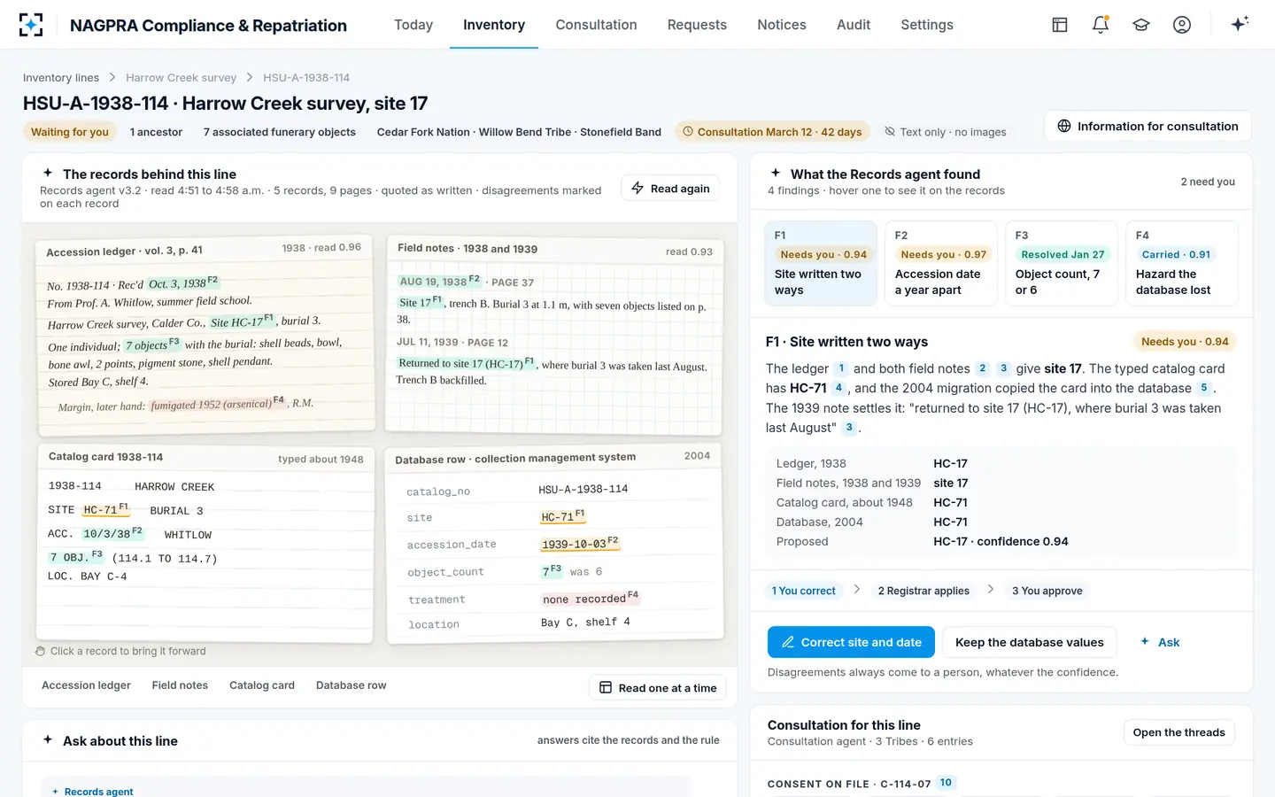This screenshot has height=797, width=1275.
Task: Click the Waiting for you status chip
Action: [70, 132]
